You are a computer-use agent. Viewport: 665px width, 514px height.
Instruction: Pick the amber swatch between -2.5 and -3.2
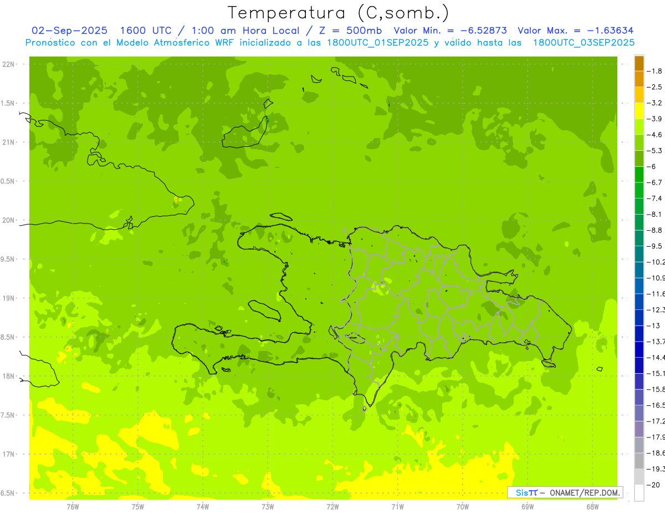639,95
